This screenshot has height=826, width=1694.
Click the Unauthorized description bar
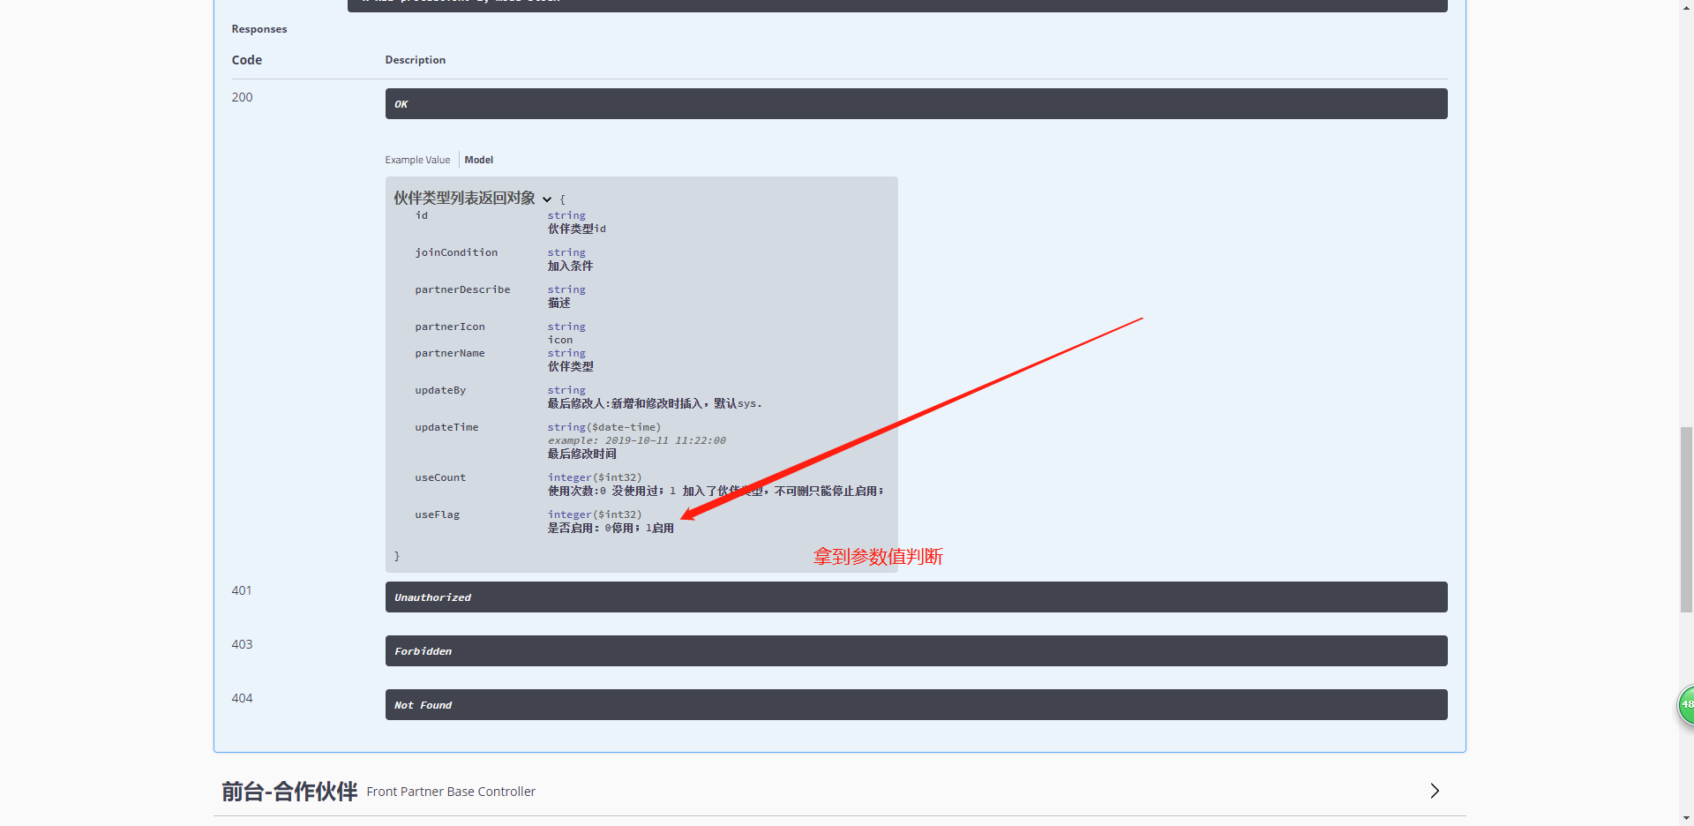[x=916, y=597]
